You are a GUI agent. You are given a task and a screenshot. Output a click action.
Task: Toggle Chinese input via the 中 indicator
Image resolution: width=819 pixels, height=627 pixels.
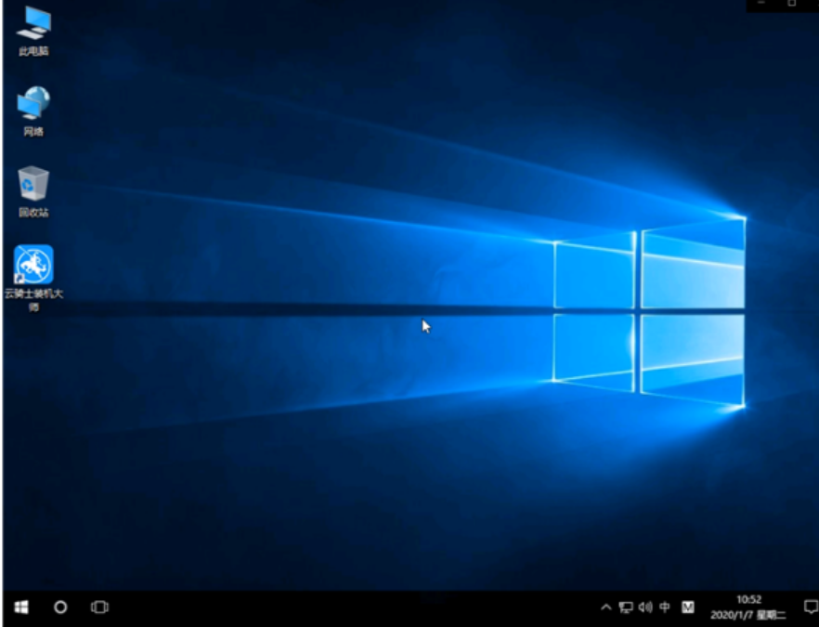pos(665,607)
